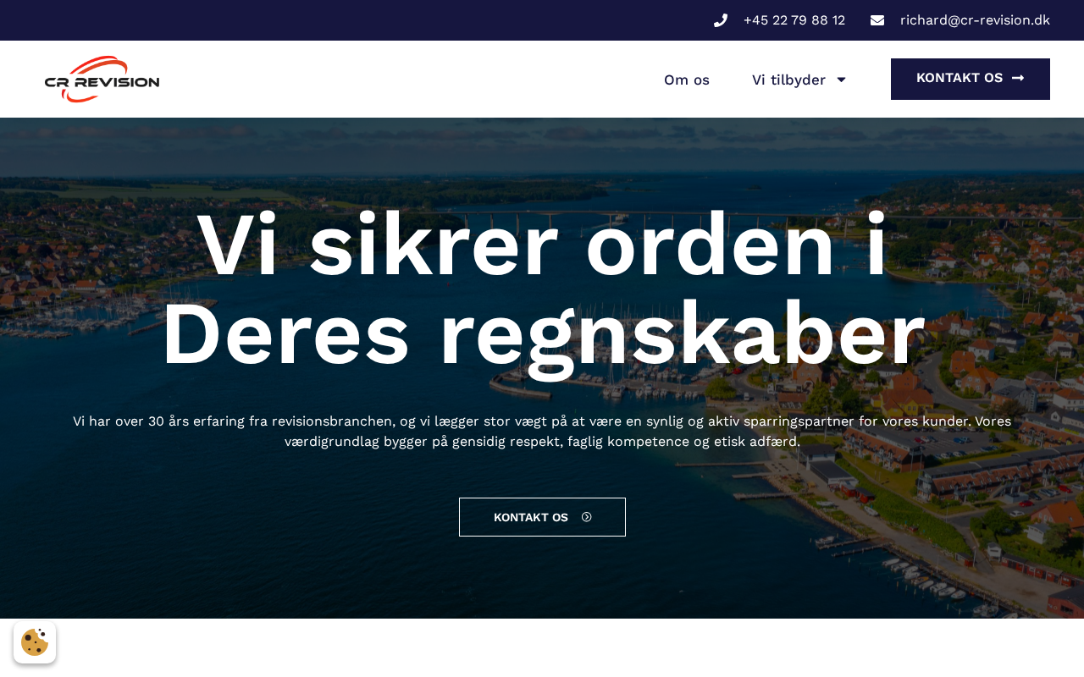
Task: Click the phone handset icon in top bar
Action: click(721, 20)
